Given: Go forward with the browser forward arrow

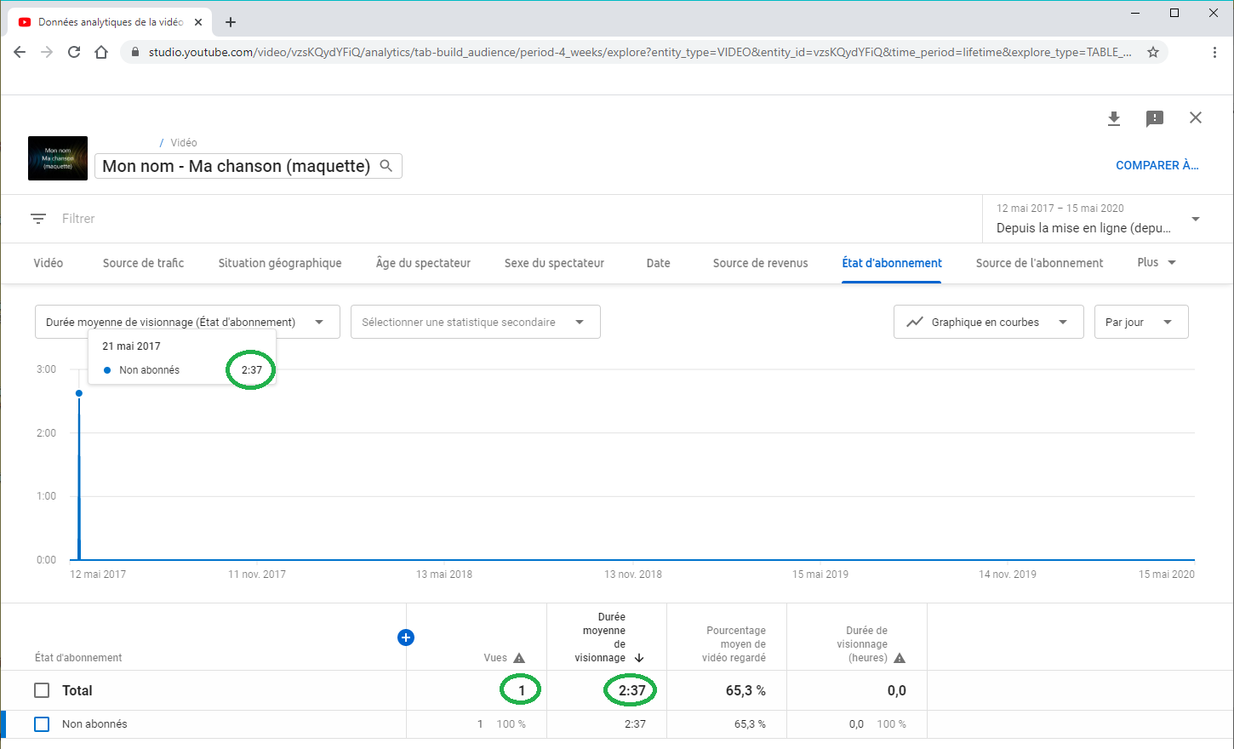Looking at the screenshot, I should pyautogui.click(x=47, y=52).
